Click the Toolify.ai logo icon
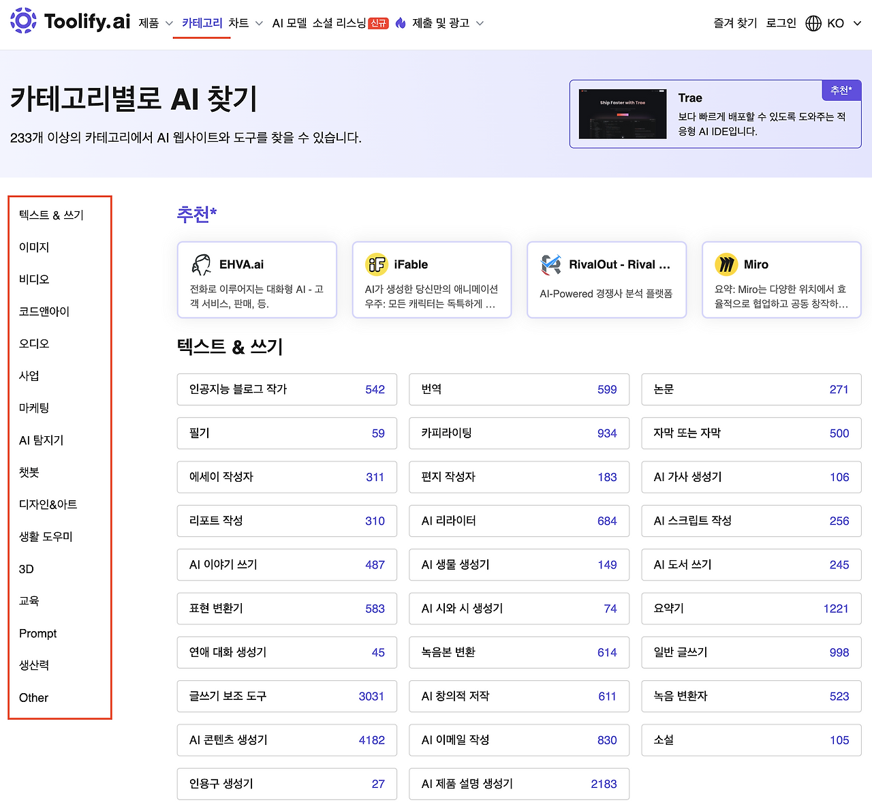872x811 pixels. pos(23,22)
